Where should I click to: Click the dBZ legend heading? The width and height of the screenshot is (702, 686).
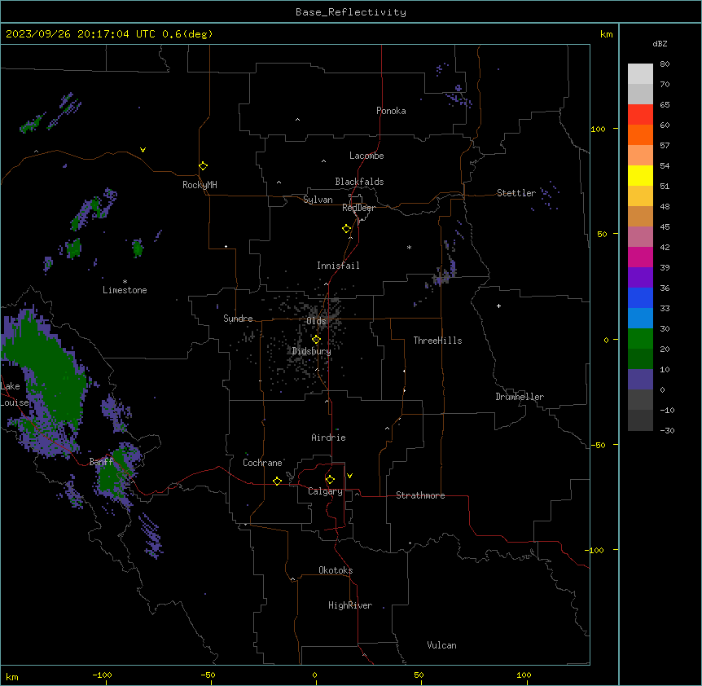tap(660, 44)
